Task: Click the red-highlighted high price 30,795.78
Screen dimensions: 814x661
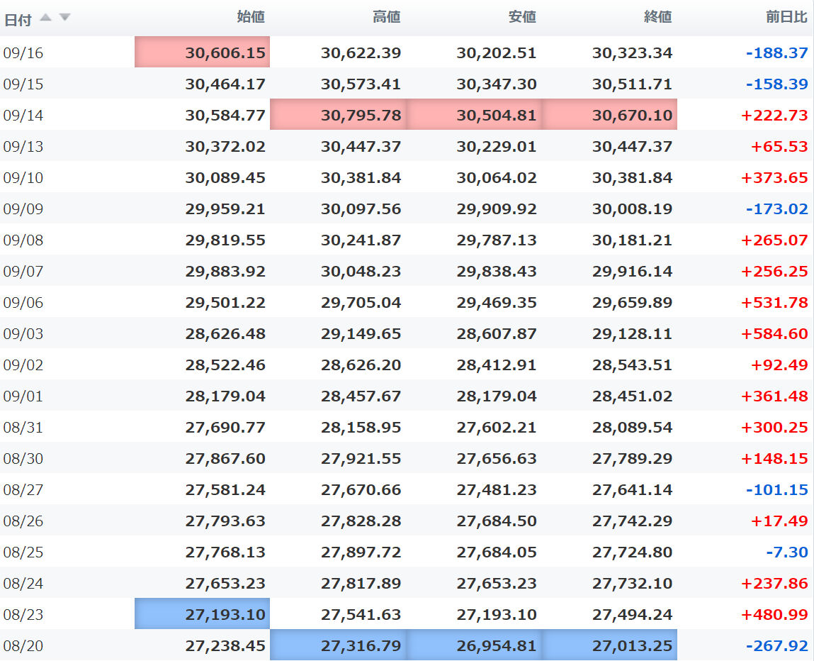Action: 361,115
